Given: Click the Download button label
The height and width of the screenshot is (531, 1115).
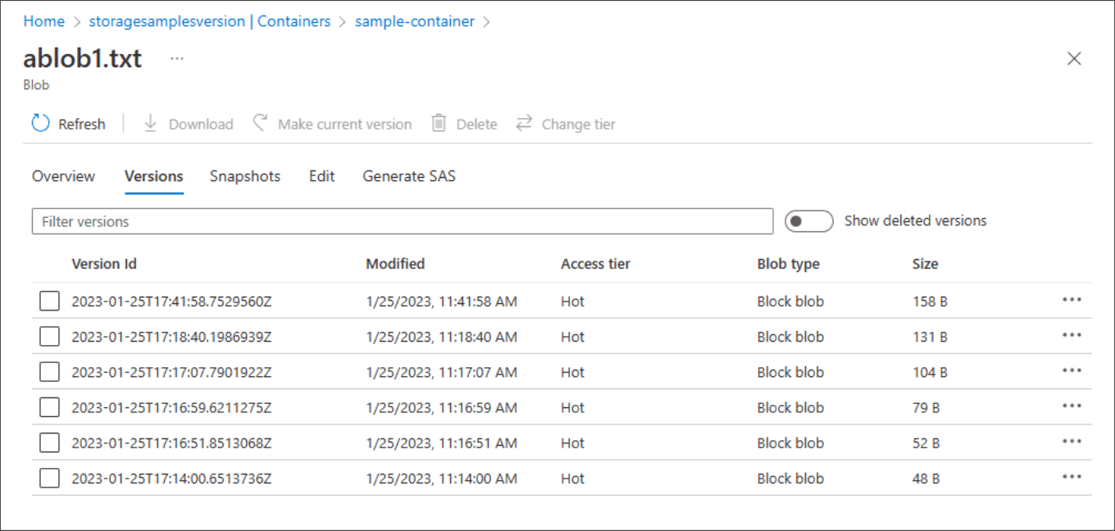Looking at the screenshot, I should click(x=201, y=125).
